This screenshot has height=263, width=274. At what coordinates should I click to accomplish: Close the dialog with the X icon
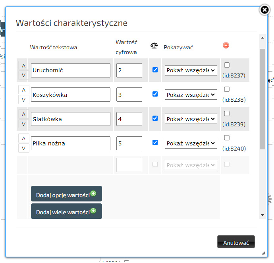(x=265, y=10)
